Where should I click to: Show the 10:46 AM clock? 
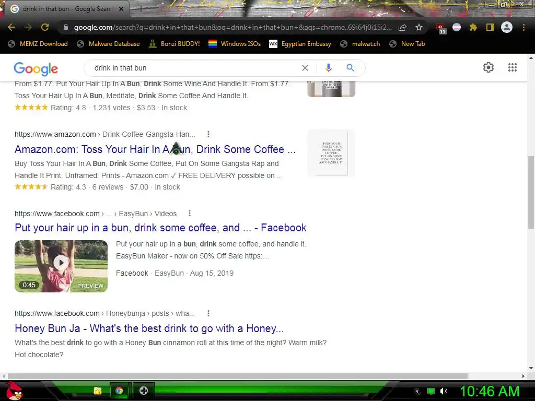pos(489,391)
